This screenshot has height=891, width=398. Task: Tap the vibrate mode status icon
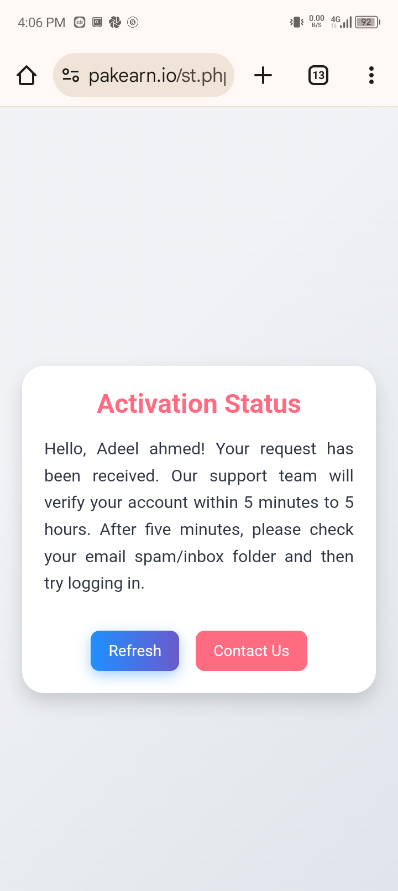point(297,22)
